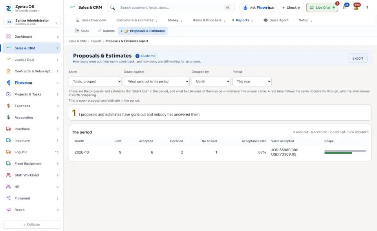The image size is (377, 231).
Task: Click the Zyntra OS logo icon
Action: point(8,8)
